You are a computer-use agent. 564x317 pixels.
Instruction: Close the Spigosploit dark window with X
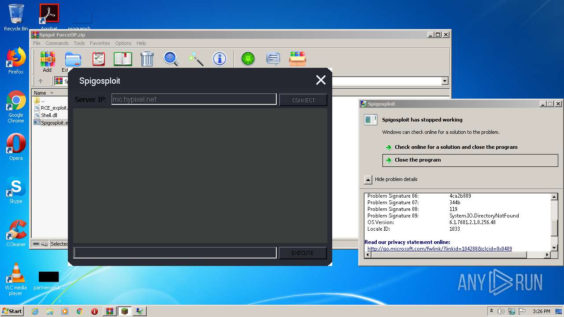click(x=321, y=80)
